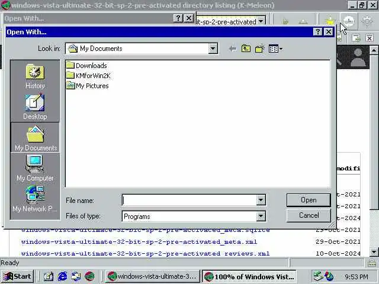Close the front Open With dialog
The image size is (379, 284).
[329, 31]
